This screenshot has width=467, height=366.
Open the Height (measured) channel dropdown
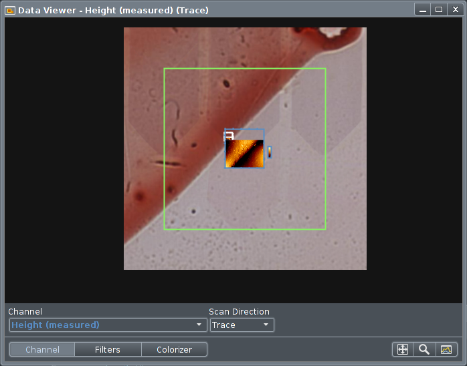coord(107,325)
